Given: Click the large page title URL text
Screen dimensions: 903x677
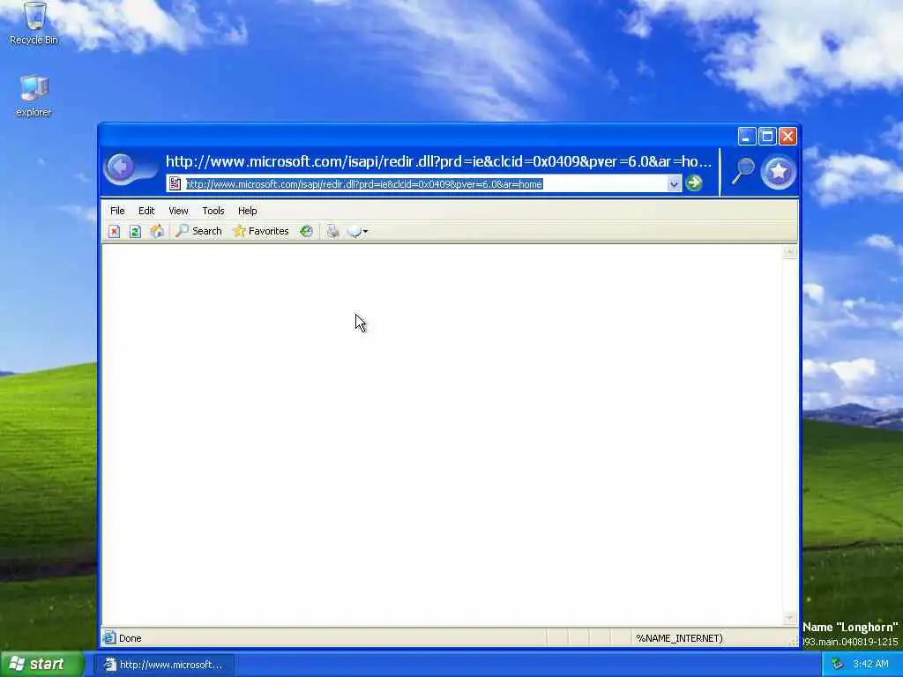Looking at the screenshot, I should [x=439, y=162].
